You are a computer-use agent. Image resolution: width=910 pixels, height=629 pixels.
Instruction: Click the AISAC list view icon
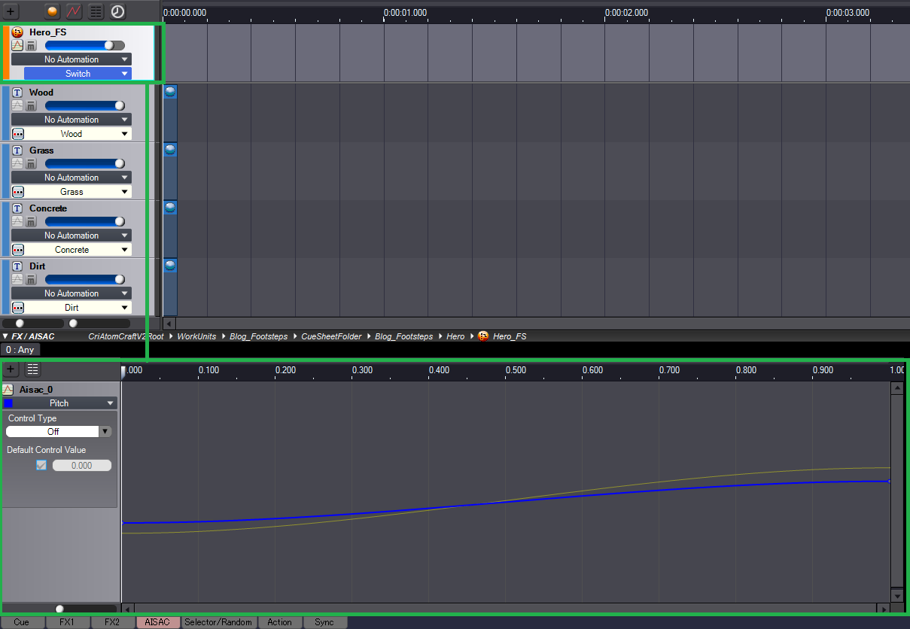pyautogui.click(x=32, y=369)
